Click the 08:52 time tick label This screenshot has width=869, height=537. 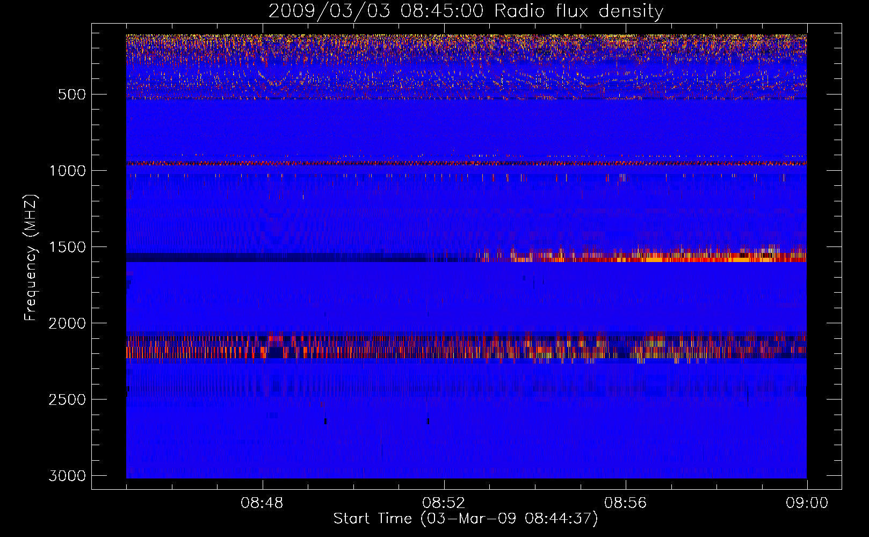coord(444,503)
